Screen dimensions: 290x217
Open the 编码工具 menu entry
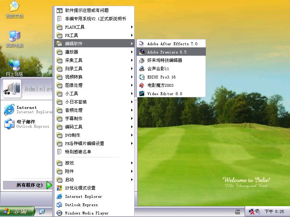pyautogui.click(x=94, y=127)
